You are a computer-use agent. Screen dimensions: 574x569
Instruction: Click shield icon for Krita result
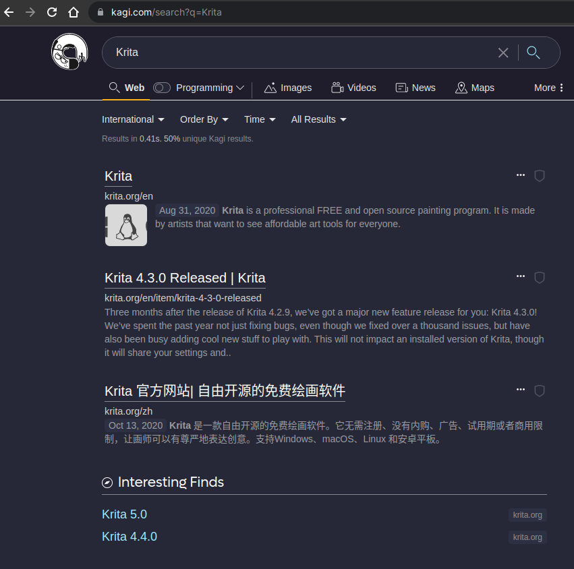click(539, 176)
